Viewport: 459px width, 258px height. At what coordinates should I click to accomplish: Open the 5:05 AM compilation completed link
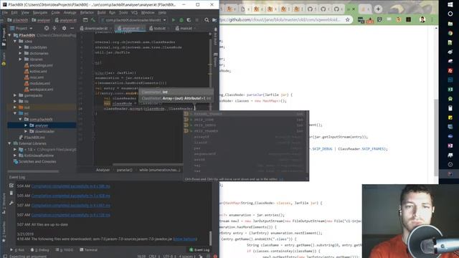[70, 196]
